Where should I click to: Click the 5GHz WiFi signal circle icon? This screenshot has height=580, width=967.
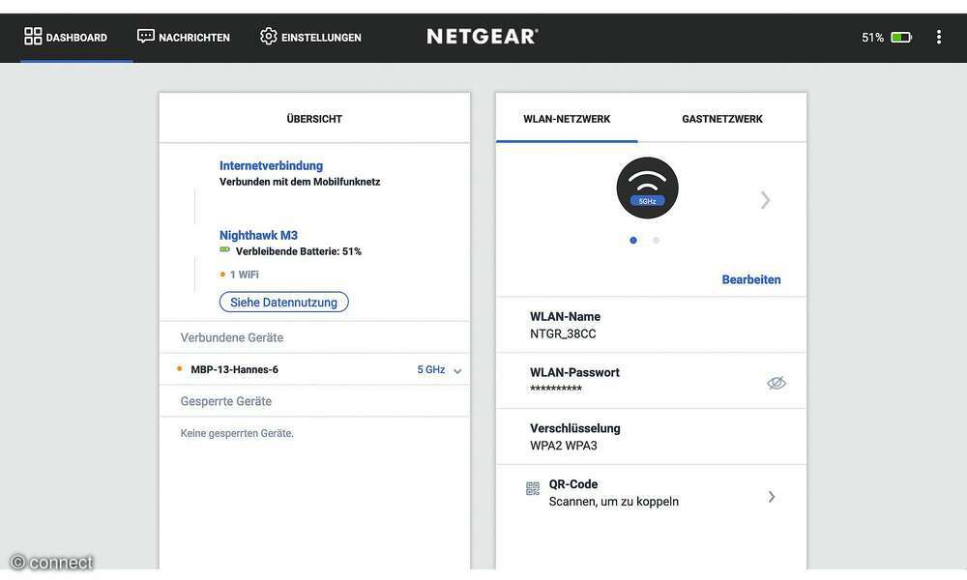point(646,187)
